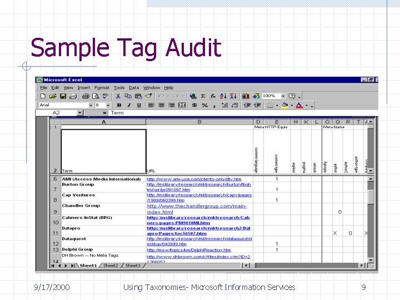The width and height of the screenshot is (400, 300).
Task: Toggle Merge and Center
Action: click(182, 105)
